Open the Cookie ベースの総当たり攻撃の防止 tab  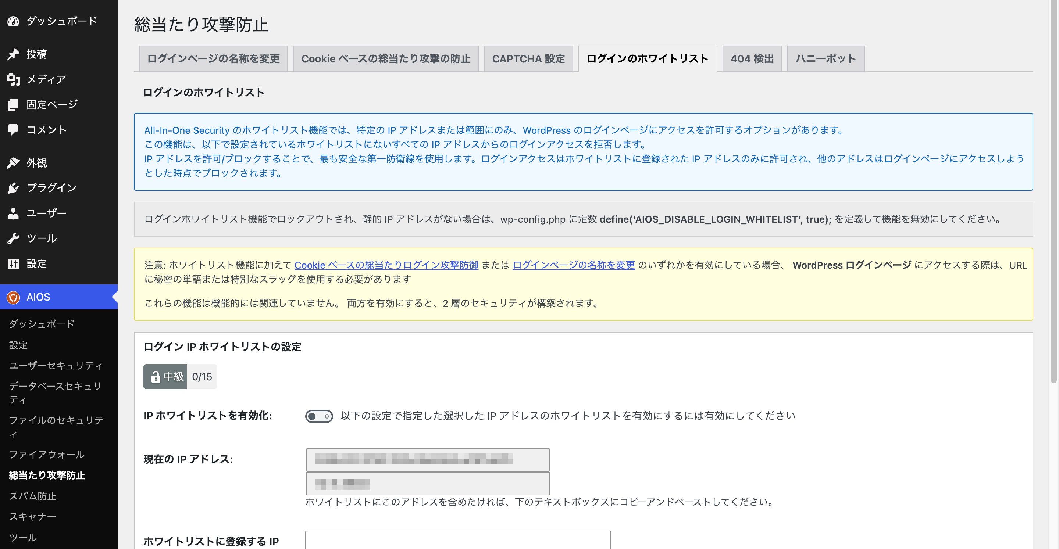(386, 59)
